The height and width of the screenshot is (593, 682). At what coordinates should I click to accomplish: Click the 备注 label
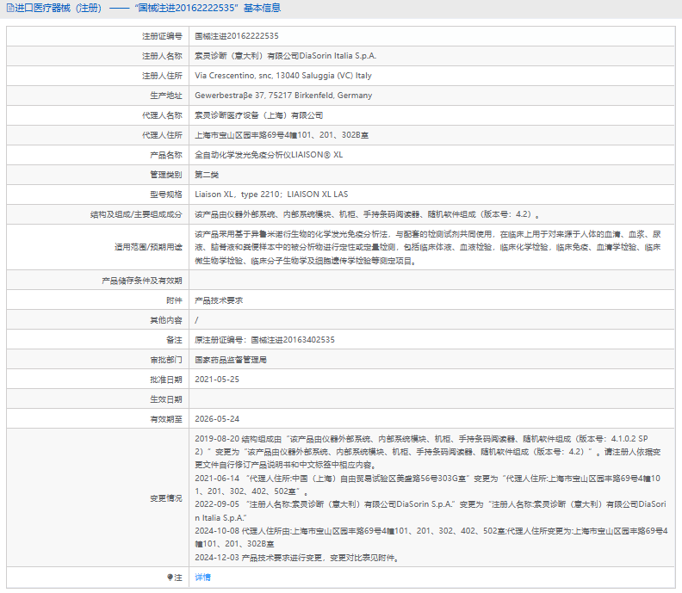click(x=174, y=340)
